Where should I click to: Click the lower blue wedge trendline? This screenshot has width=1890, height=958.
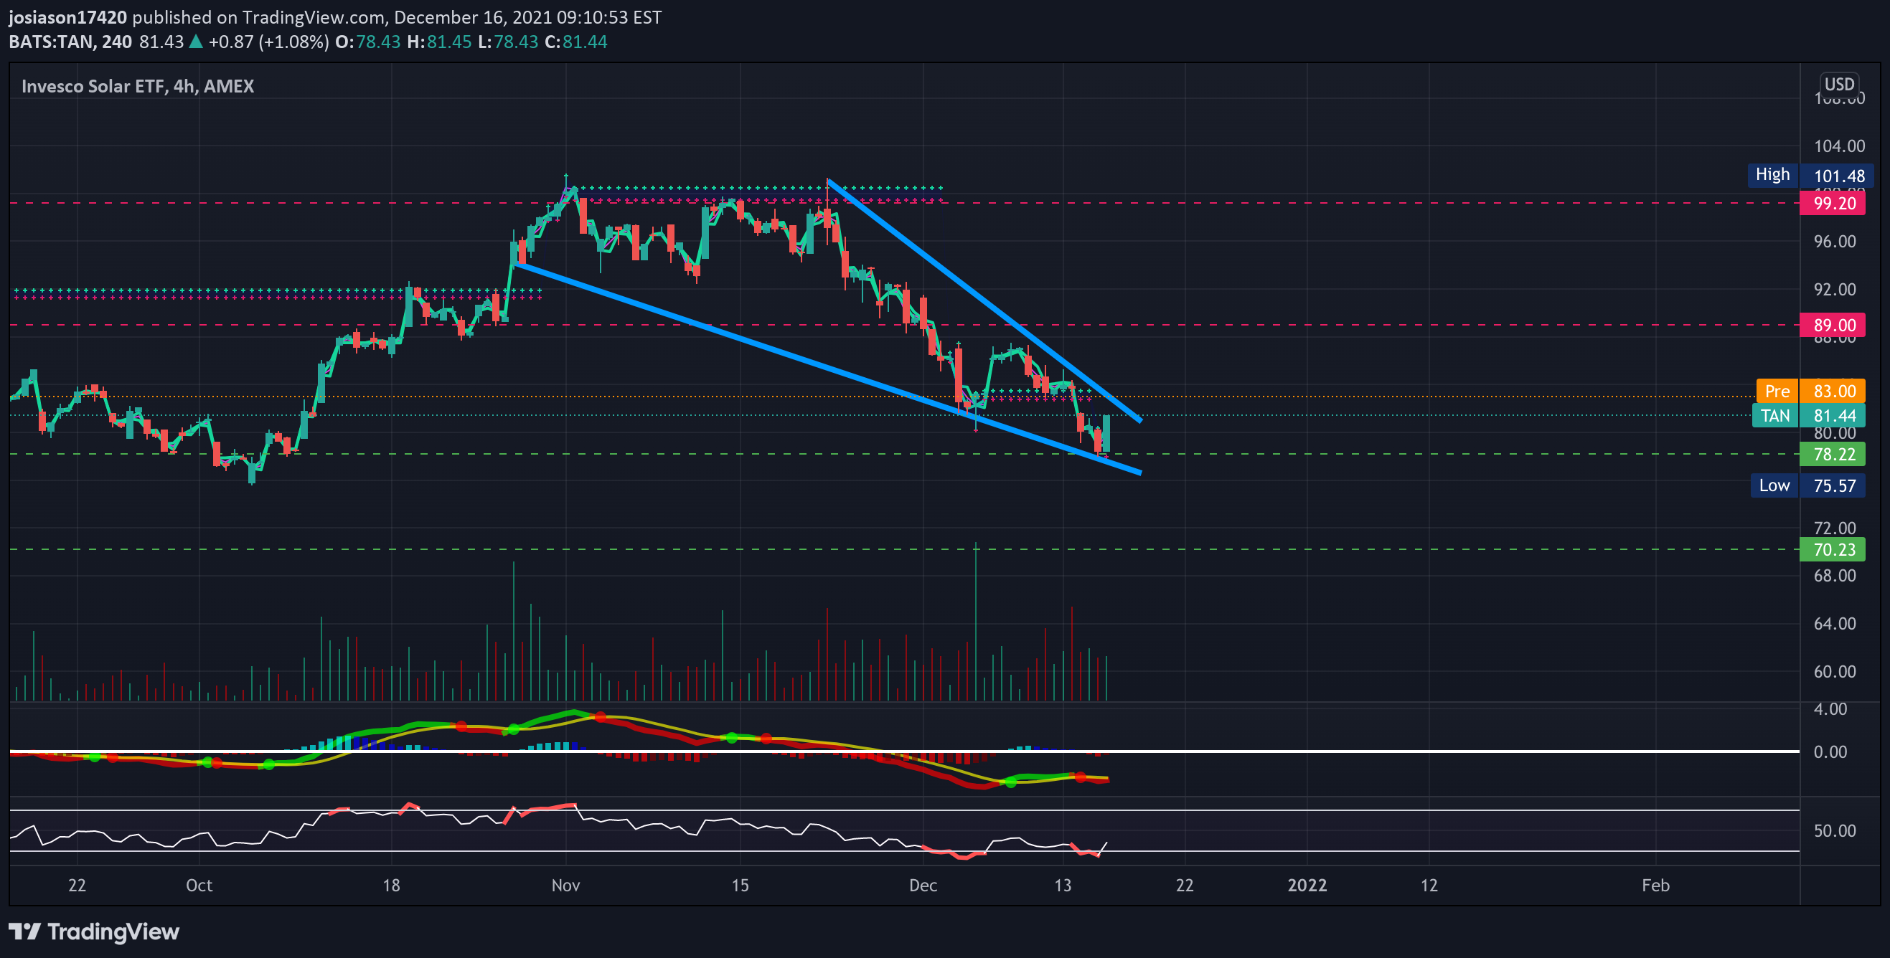point(827,369)
